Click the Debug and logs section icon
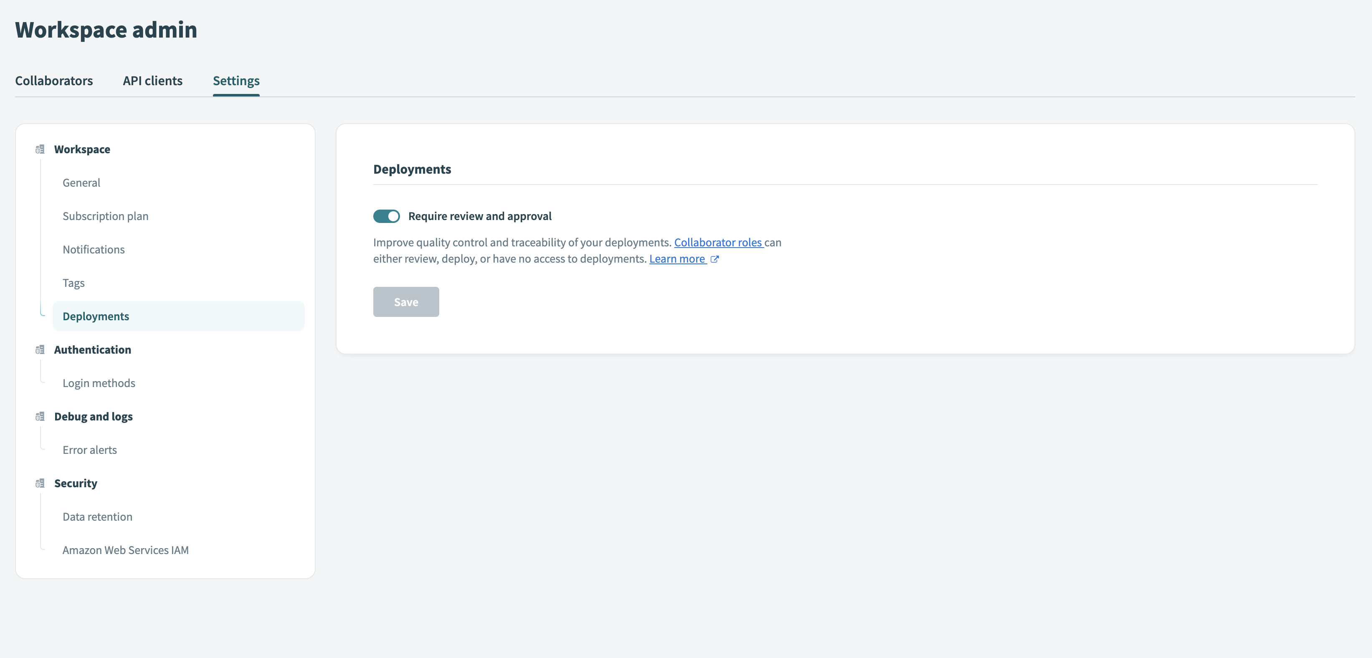The width and height of the screenshot is (1372, 658). point(39,415)
